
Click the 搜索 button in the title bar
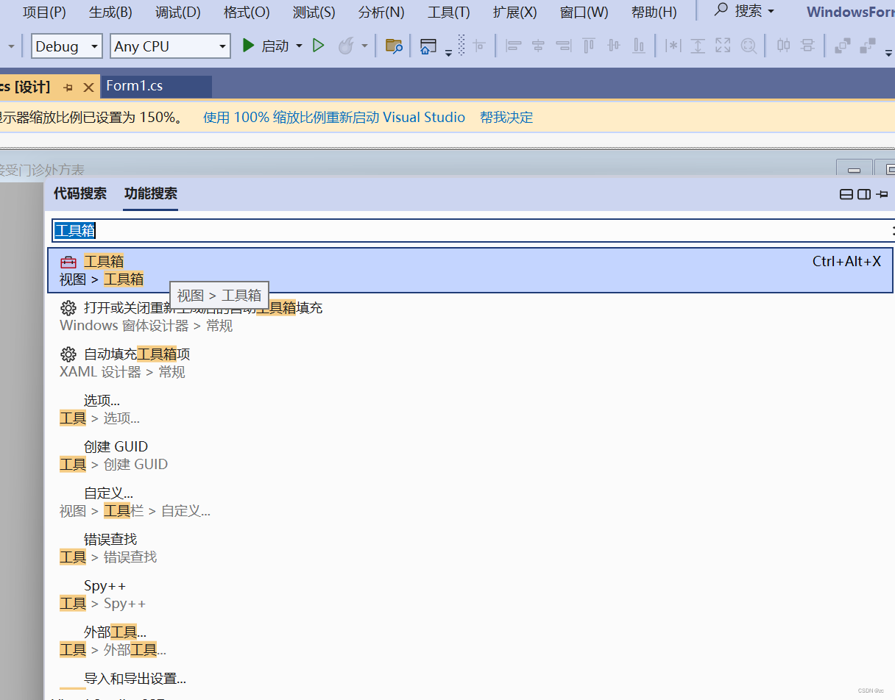pos(745,11)
